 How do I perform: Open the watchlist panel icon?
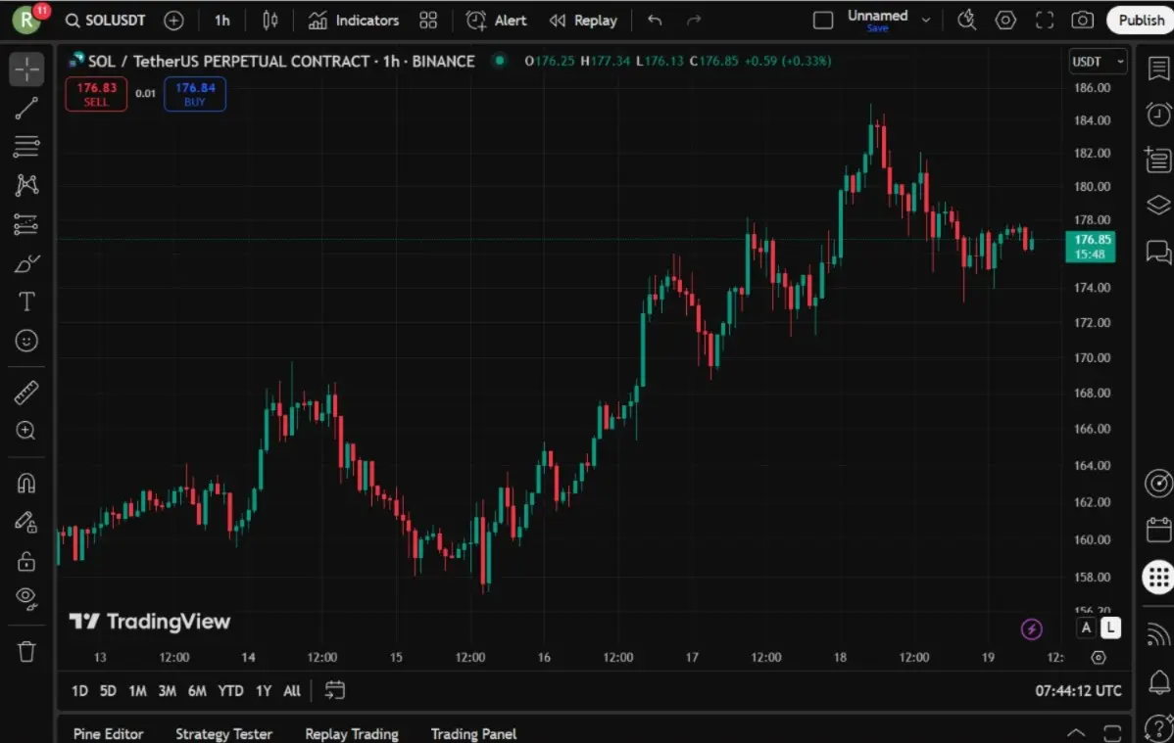tap(1158, 69)
